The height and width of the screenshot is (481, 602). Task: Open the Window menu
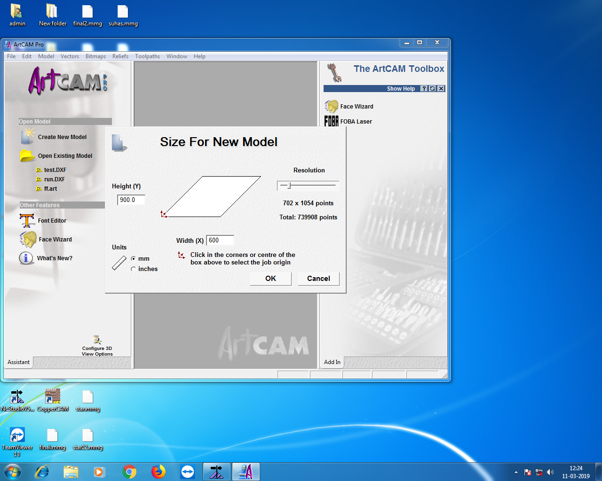click(177, 56)
